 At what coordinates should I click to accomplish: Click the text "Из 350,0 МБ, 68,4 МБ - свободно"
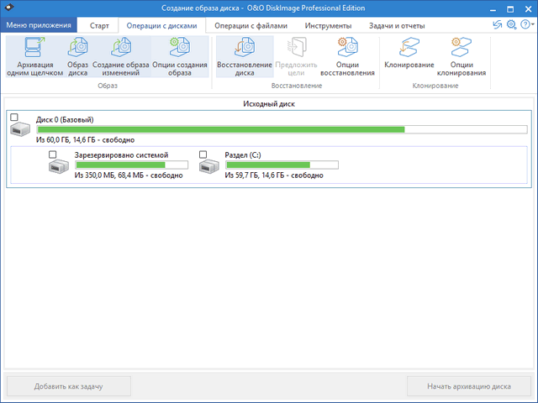[x=129, y=175]
